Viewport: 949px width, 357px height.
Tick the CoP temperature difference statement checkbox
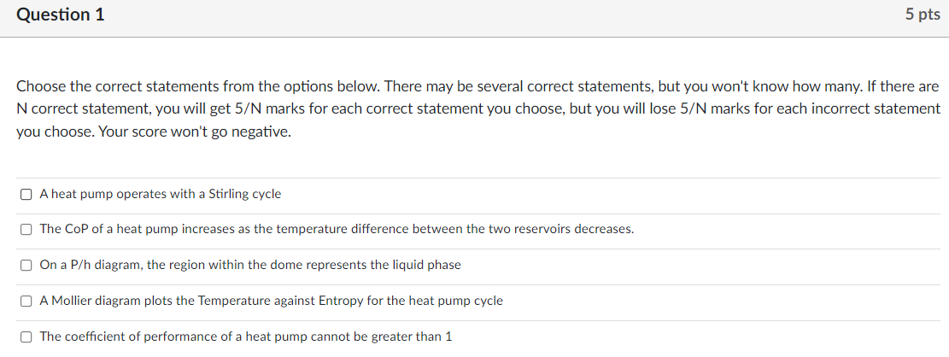coord(26,230)
